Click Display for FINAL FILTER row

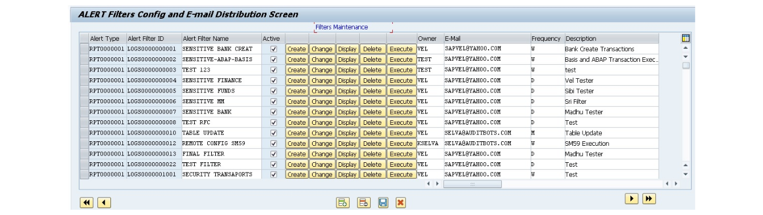coord(347,154)
